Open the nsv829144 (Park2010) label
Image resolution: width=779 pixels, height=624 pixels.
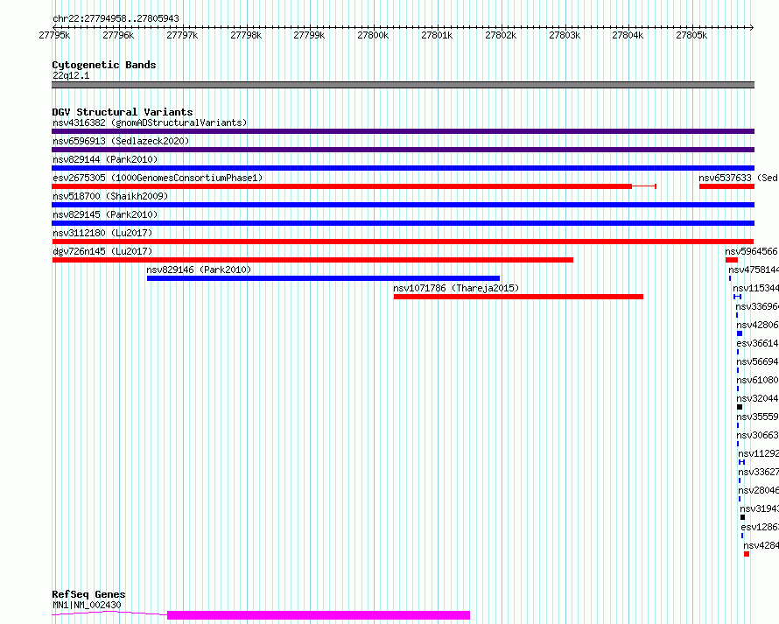[x=105, y=159]
